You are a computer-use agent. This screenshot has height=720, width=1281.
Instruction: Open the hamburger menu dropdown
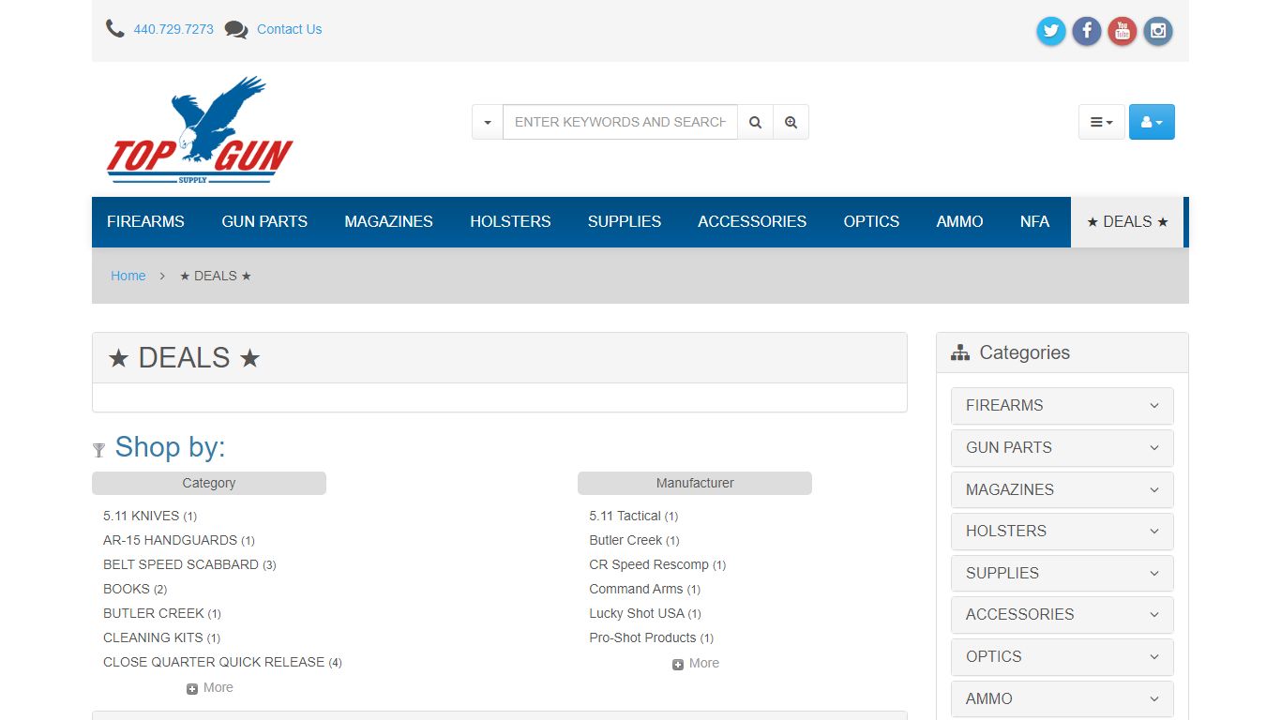[1102, 122]
